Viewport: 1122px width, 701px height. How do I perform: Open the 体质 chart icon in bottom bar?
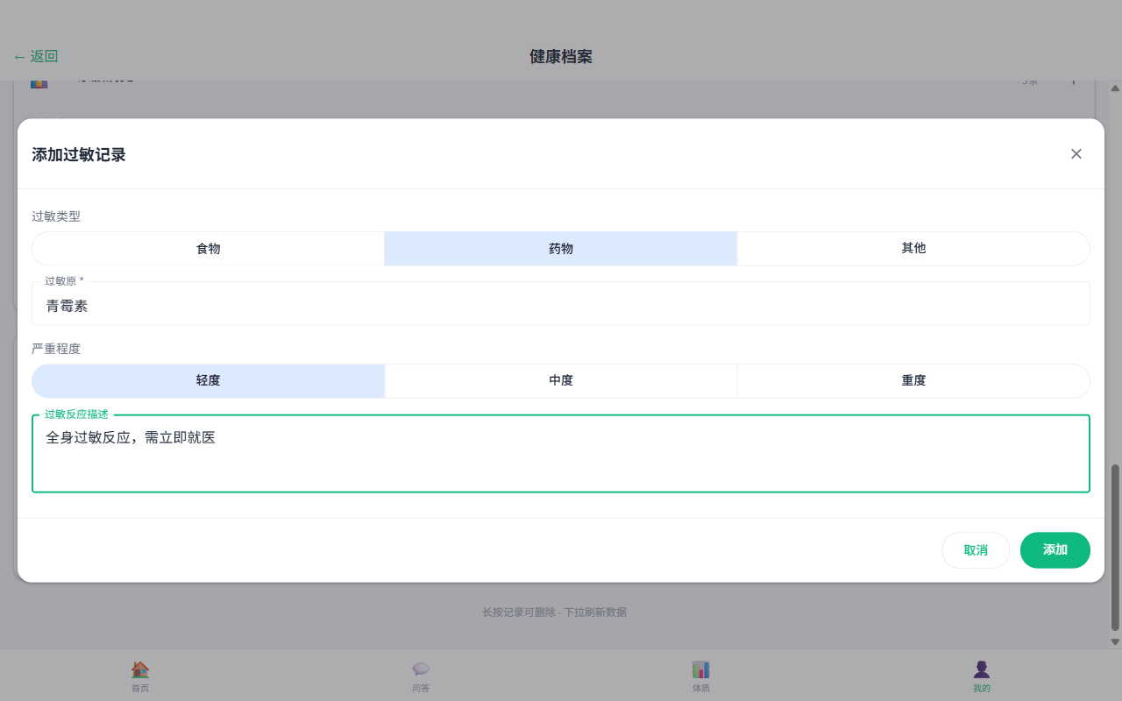click(x=701, y=670)
